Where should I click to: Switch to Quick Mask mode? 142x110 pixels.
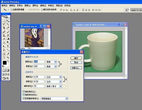[8, 70]
